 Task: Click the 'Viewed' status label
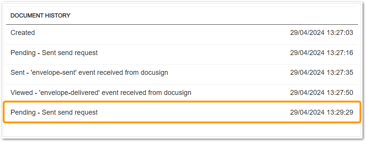[21, 93]
